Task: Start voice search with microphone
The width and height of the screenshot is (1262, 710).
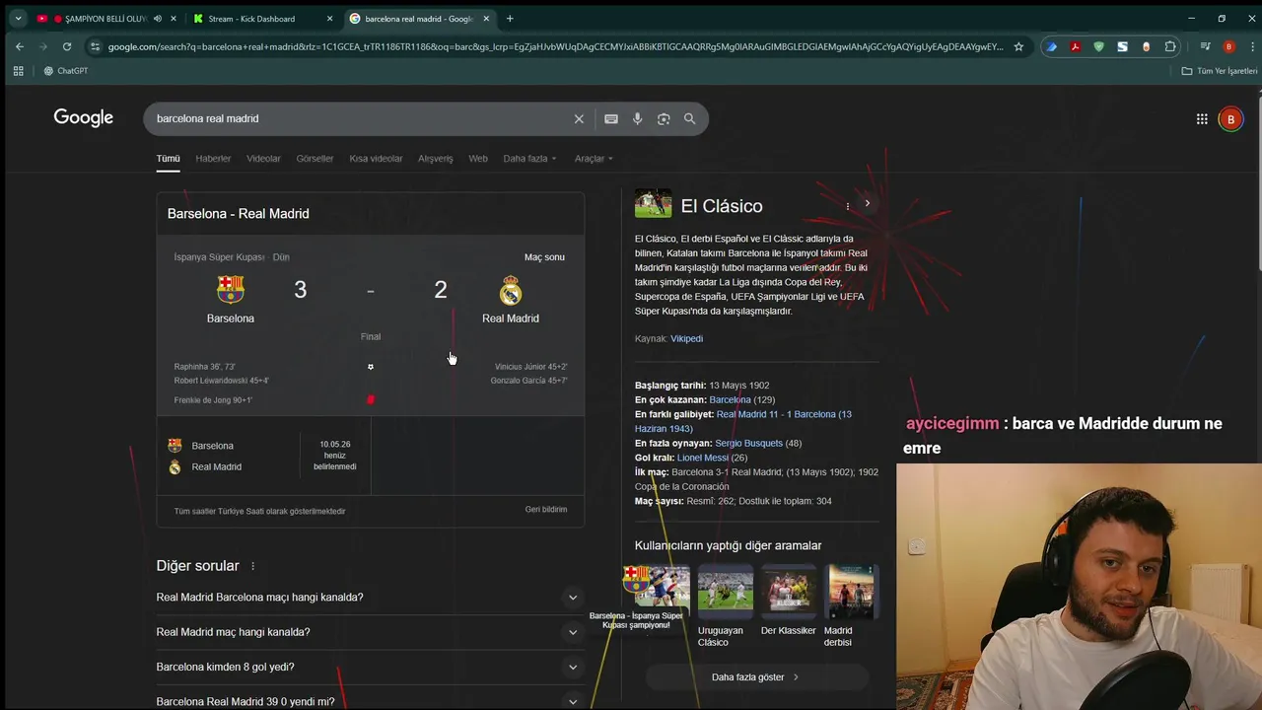Action: [638, 118]
